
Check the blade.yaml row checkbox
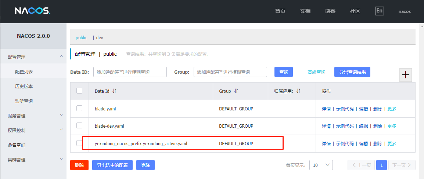coord(79,108)
